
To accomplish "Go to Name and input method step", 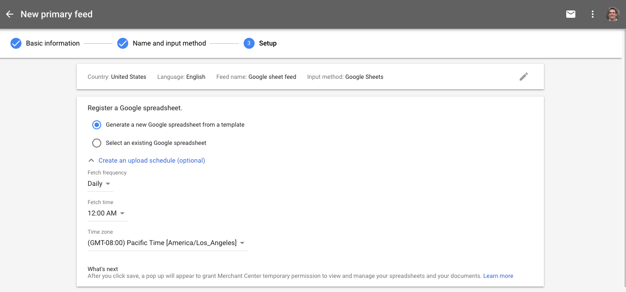I will (x=169, y=43).
